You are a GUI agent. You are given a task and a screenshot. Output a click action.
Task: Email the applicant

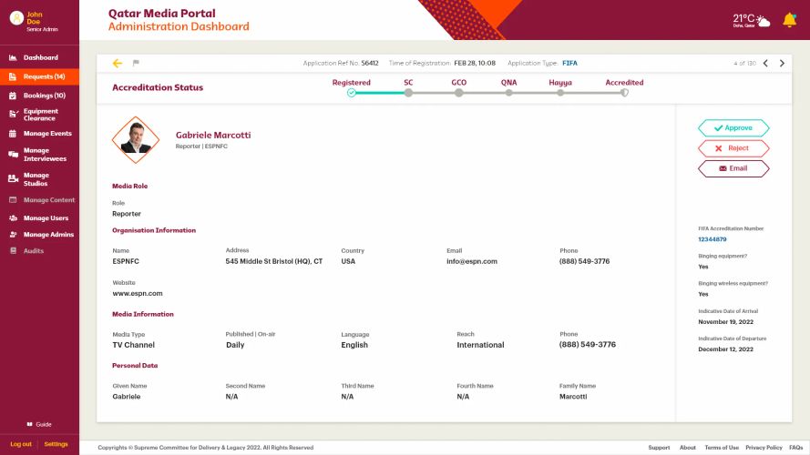[733, 168]
